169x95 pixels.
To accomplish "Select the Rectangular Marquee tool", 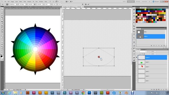I will [2, 11].
